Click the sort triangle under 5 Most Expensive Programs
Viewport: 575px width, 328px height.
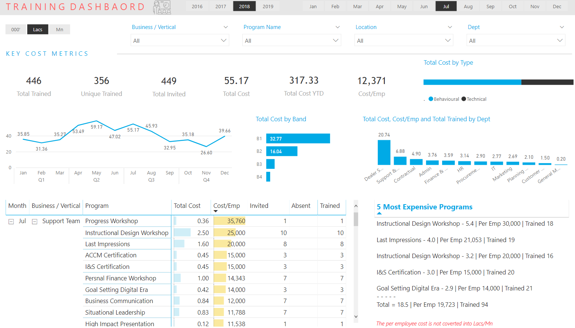click(x=379, y=213)
